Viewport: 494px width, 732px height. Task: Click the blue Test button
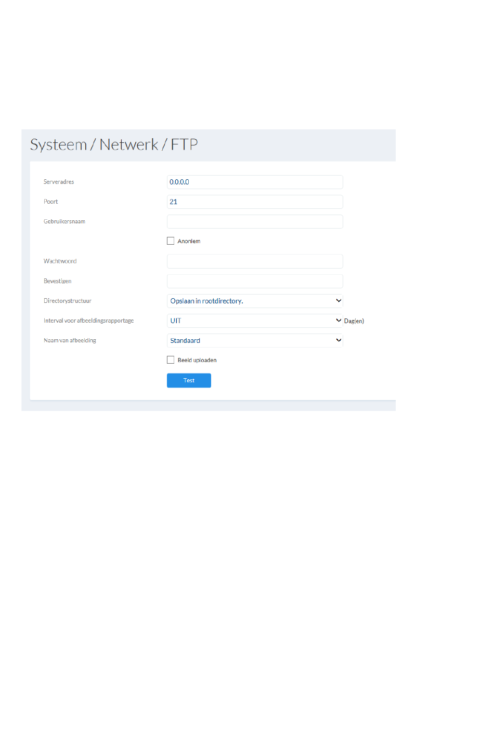click(x=189, y=380)
